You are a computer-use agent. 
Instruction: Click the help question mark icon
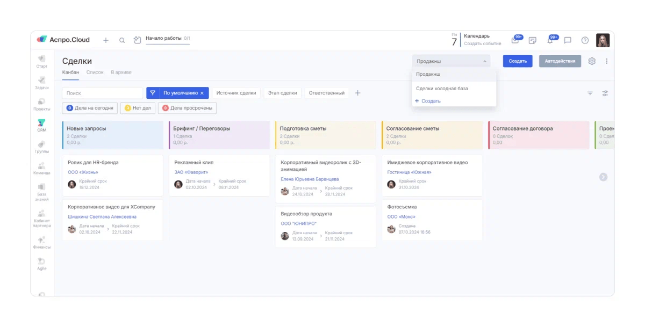(x=585, y=40)
